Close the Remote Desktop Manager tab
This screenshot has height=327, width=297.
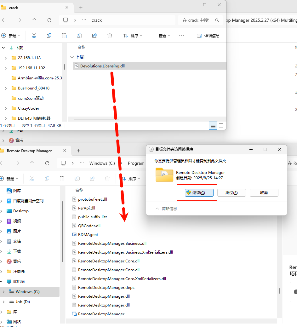tap(65, 150)
